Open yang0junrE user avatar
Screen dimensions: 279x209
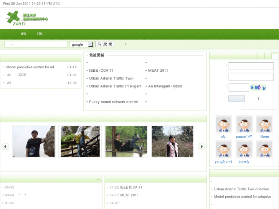pos(223,149)
